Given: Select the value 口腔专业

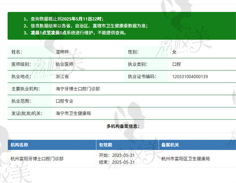Looking at the screenshot, I should click(64, 101).
